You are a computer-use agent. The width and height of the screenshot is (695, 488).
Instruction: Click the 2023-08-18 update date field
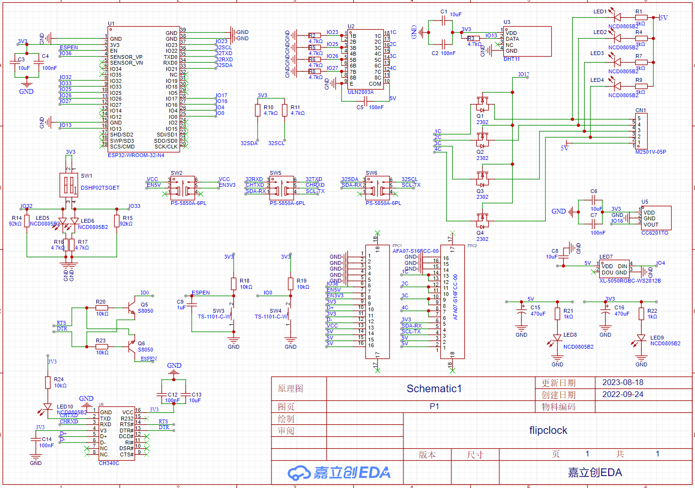623,383
